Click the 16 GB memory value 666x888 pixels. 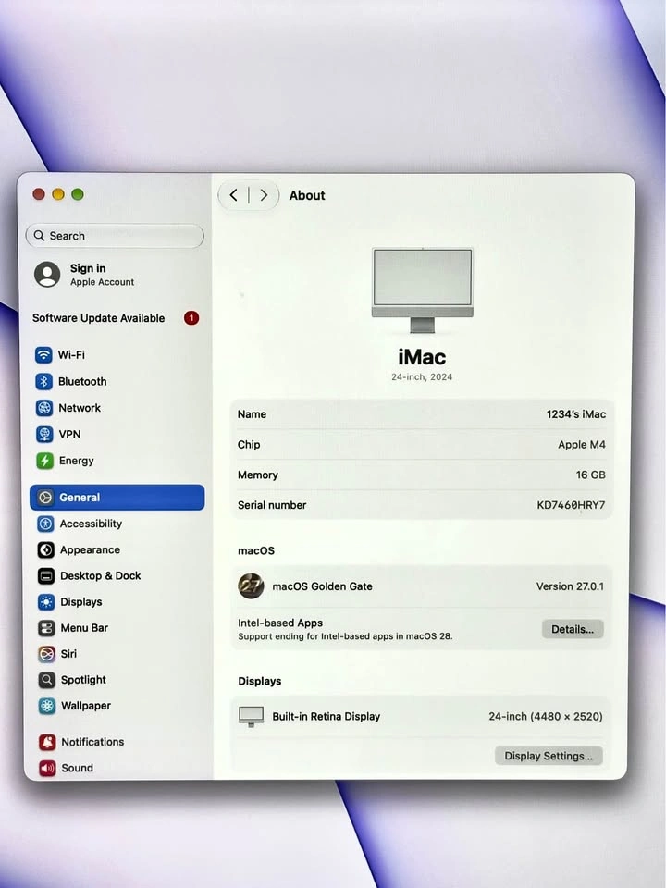pos(591,475)
